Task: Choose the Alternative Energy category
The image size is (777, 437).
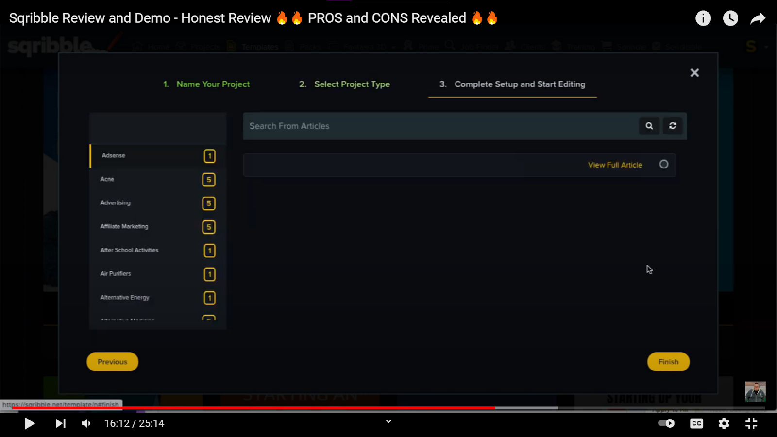Action: pos(158,298)
